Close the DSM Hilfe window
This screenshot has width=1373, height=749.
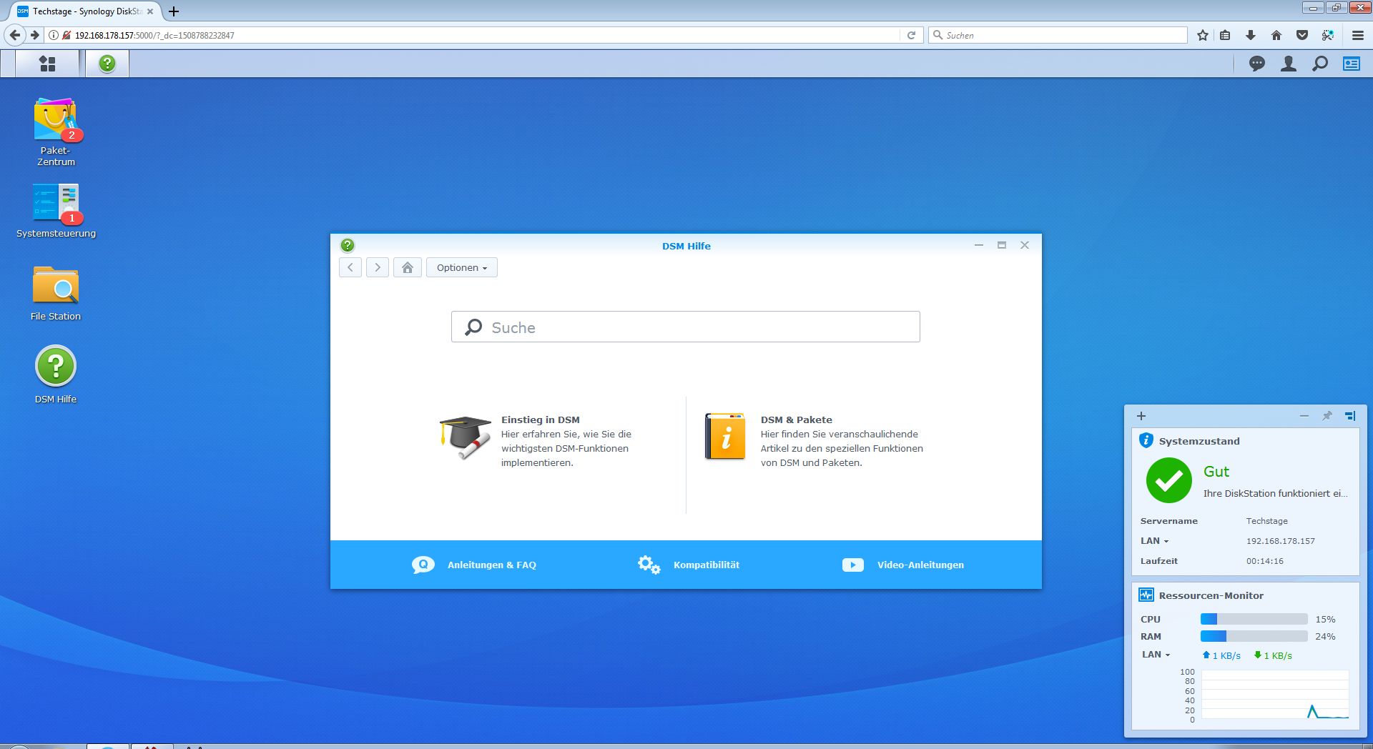[1025, 245]
